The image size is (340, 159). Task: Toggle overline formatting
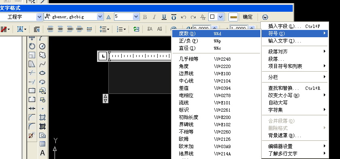[x=174, y=17]
